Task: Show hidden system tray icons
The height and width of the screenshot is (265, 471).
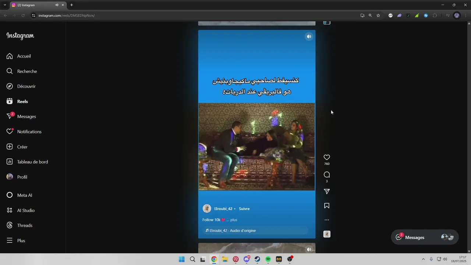Action: coord(423,259)
